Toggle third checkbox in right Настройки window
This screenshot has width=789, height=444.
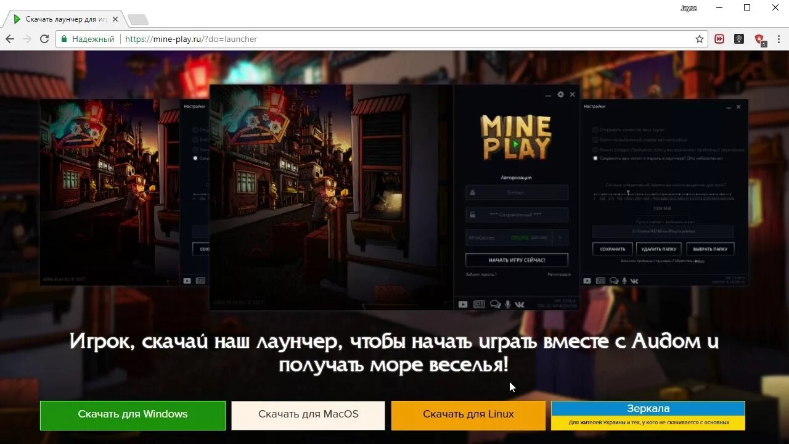(x=595, y=150)
